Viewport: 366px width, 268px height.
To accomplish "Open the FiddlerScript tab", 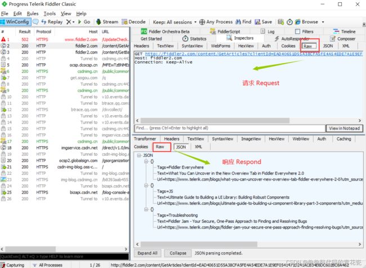I will click(225, 32).
